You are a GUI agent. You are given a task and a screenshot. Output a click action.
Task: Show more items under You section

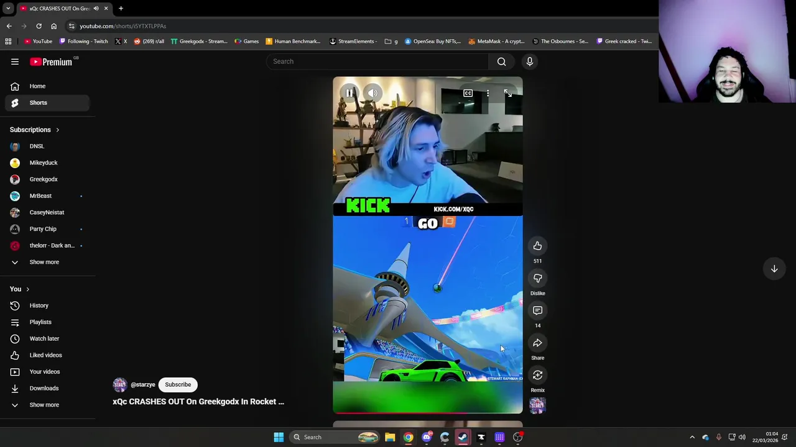point(48,405)
